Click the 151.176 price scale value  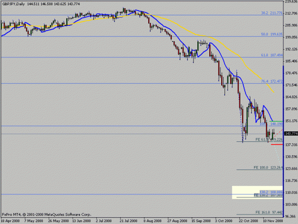click(x=291, y=121)
